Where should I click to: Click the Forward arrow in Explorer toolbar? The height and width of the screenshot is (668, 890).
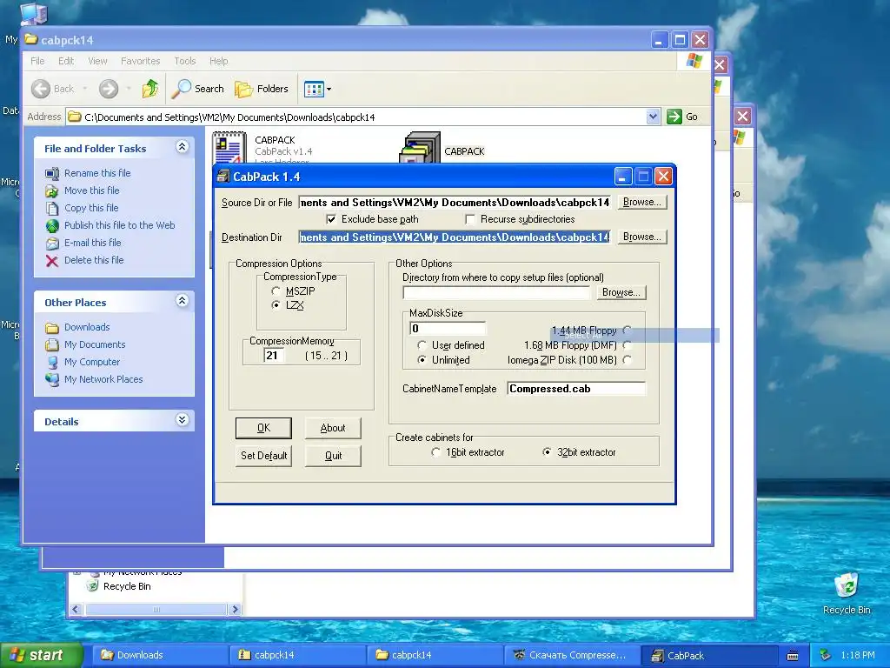(109, 89)
